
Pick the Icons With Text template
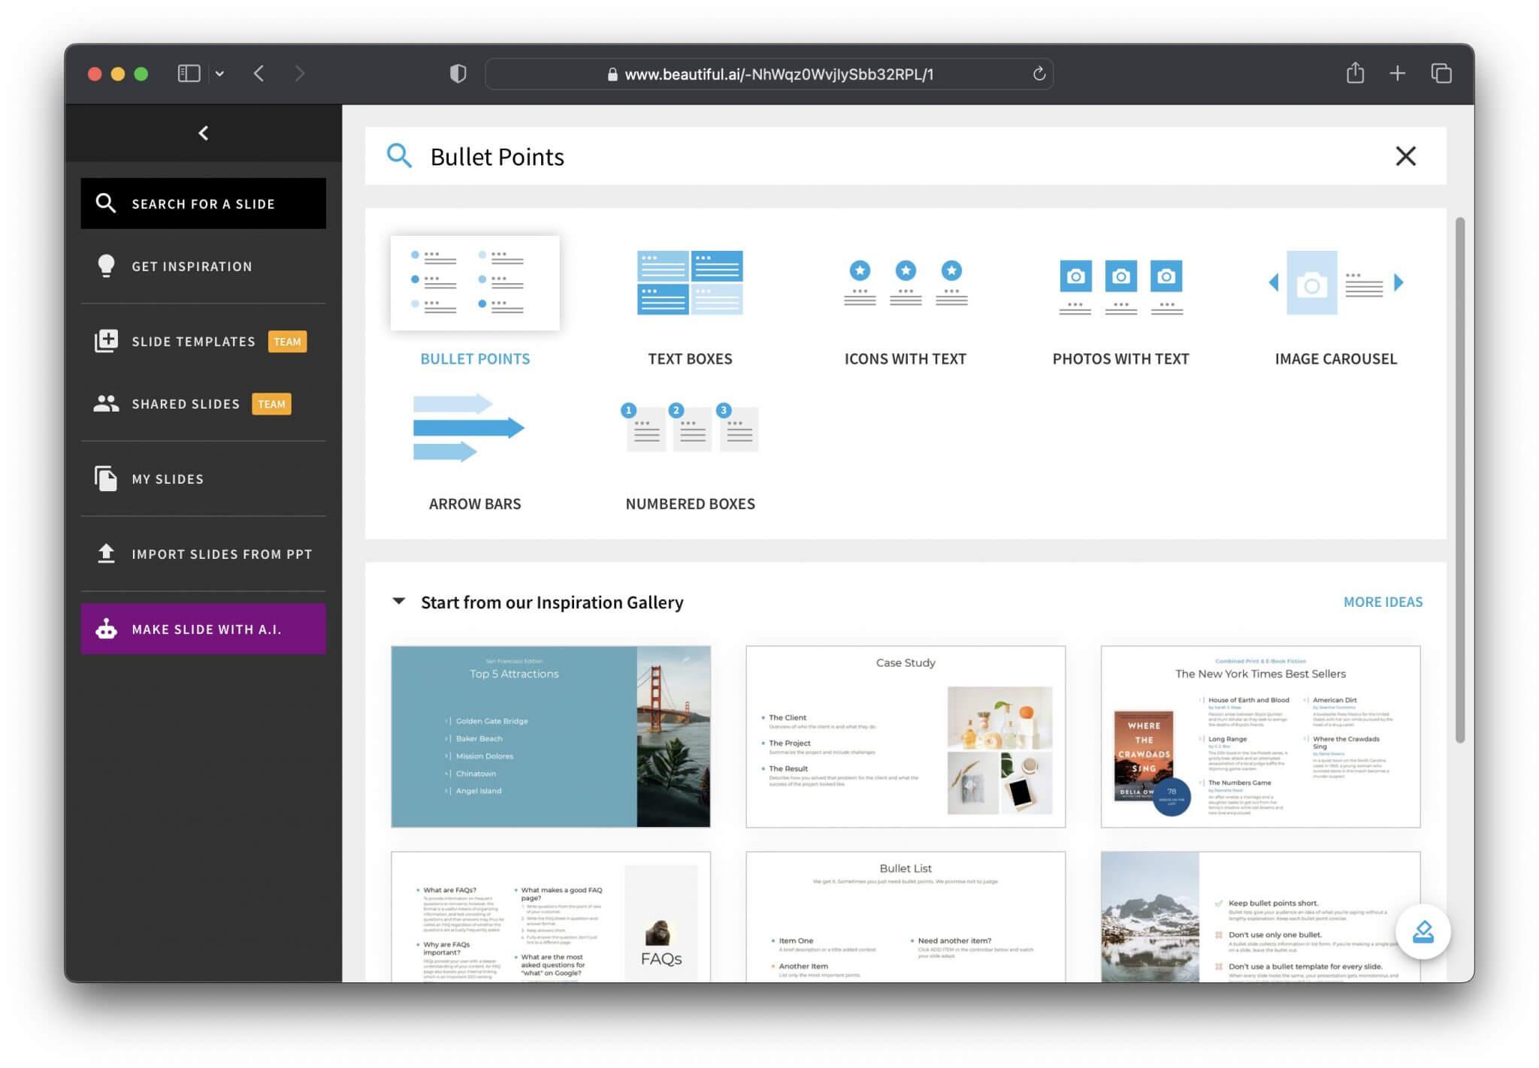[x=906, y=283]
